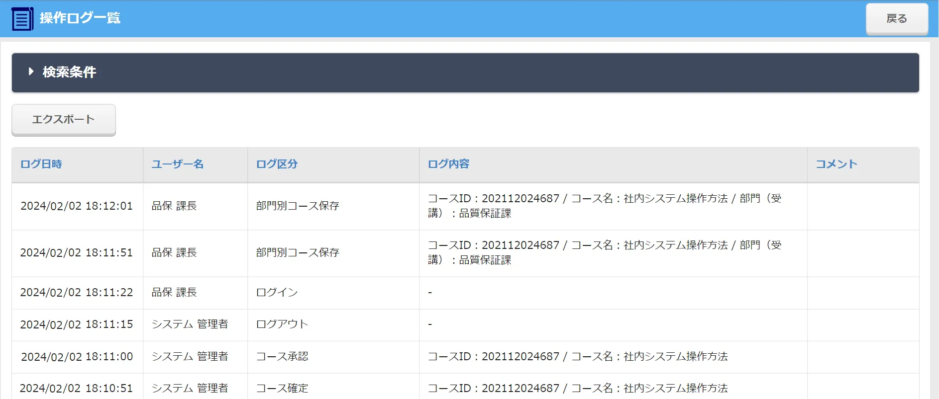Screen dimensions: 939x399
Task: Click log content in the コース承認 row
Action: (578, 356)
